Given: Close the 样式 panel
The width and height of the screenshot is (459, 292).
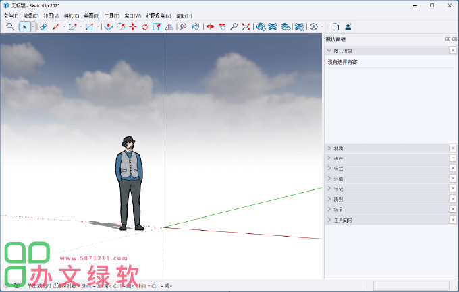Looking at the screenshot, I should (x=452, y=168).
